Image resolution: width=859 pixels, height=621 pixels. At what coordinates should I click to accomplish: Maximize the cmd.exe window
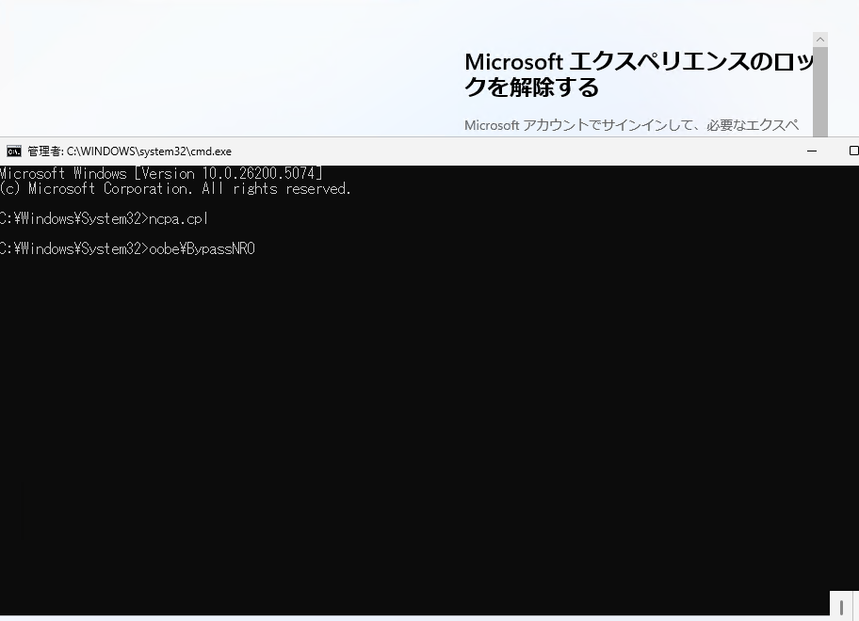pyautogui.click(x=853, y=151)
